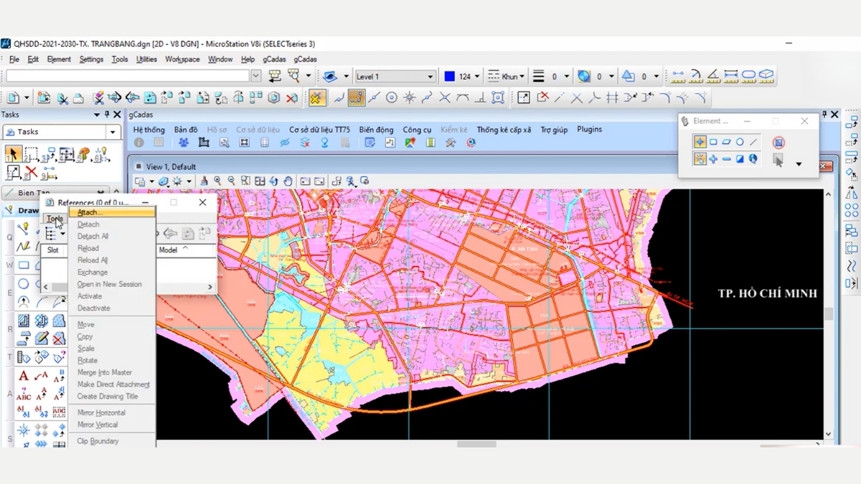The image size is (861, 484).
Task: Click the gCadas users group icon
Action: pyautogui.click(x=184, y=143)
